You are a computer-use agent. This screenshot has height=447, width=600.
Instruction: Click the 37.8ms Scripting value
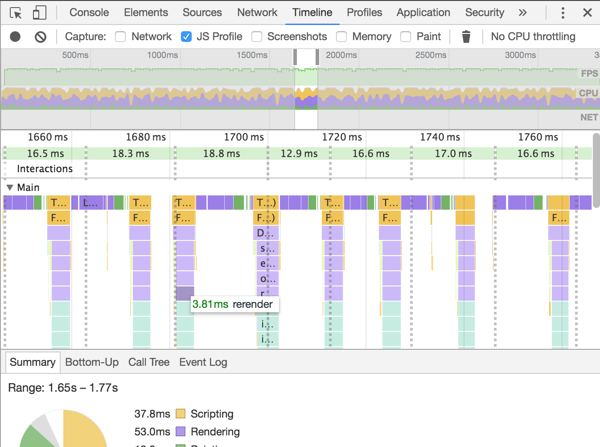152,414
